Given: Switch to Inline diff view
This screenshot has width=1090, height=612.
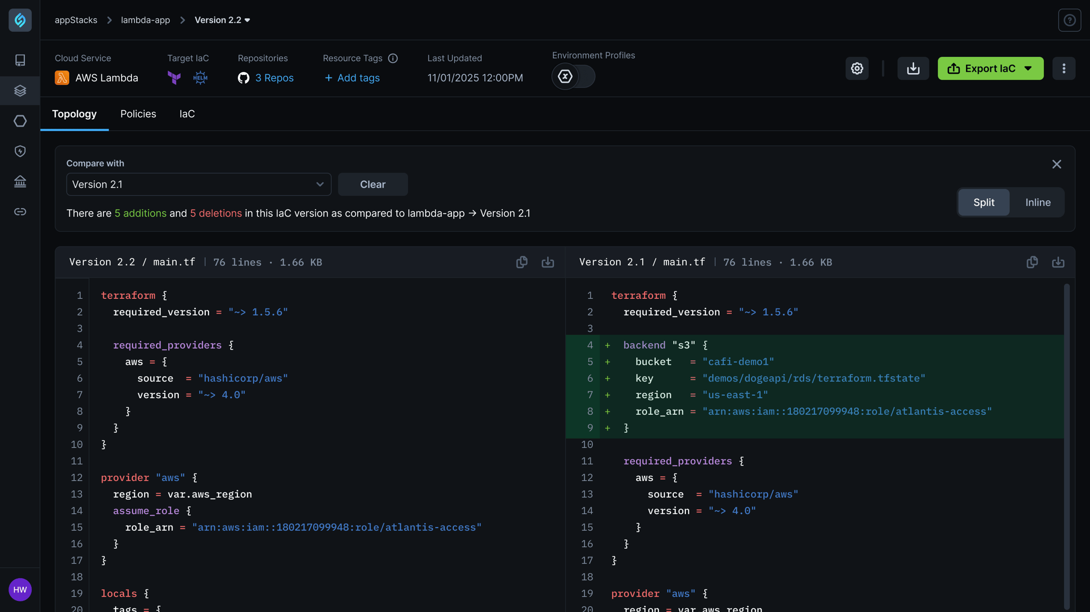Looking at the screenshot, I should pyautogui.click(x=1037, y=202).
